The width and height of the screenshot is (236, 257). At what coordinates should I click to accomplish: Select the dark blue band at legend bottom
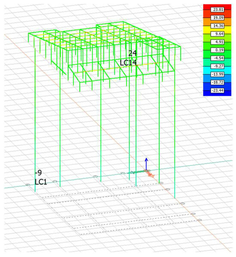pos(217,94)
